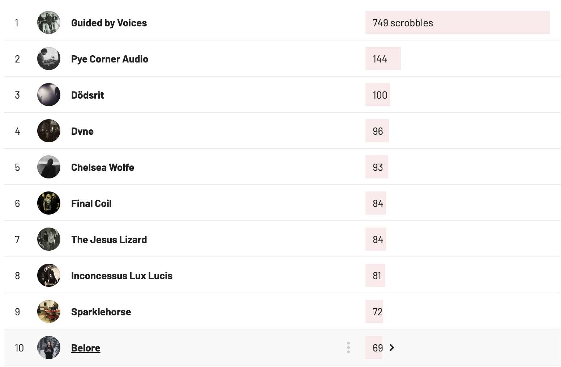Screen dimensions: 561x367
Task: Follow the Belore artist link
Action: point(86,348)
